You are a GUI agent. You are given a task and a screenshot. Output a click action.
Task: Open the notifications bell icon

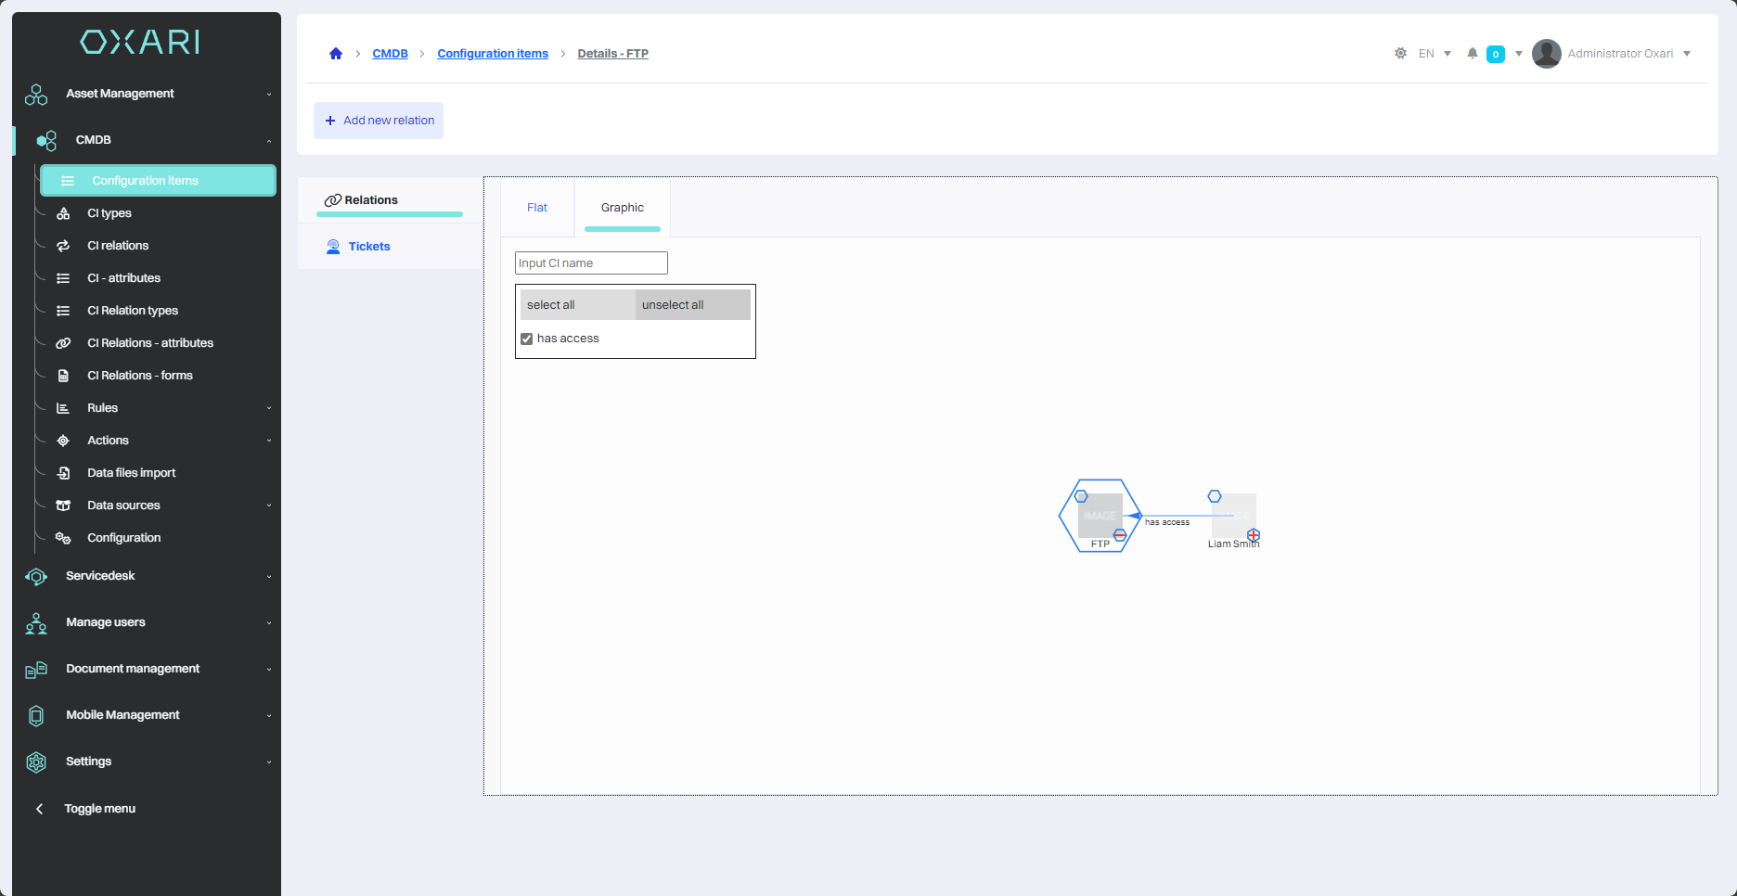click(x=1472, y=54)
